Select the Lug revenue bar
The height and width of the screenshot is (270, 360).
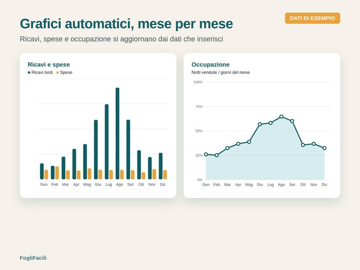point(107,142)
